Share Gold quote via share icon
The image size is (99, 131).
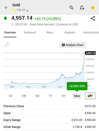[x=93, y=18]
